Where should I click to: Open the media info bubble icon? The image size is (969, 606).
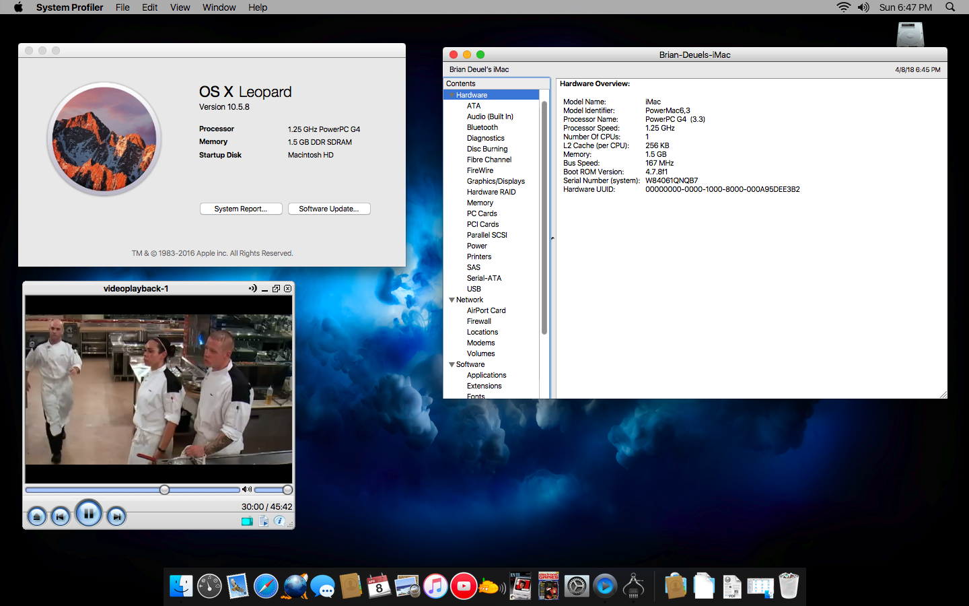279,521
